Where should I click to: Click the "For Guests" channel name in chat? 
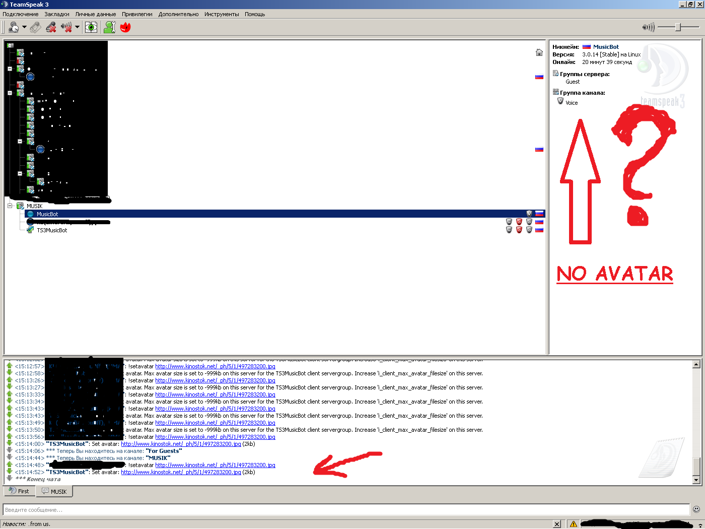pyautogui.click(x=164, y=451)
